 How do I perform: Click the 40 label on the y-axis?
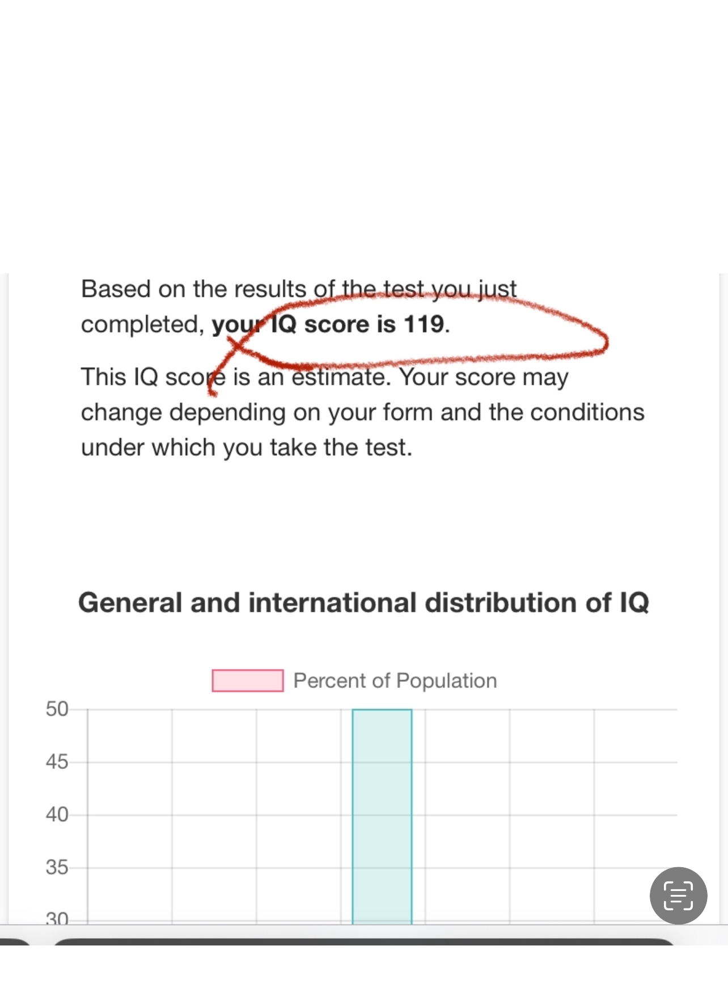pyautogui.click(x=57, y=814)
